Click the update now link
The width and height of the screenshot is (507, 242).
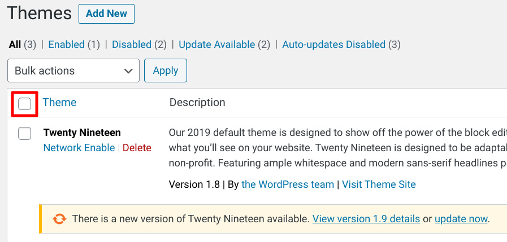tap(461, 219)
